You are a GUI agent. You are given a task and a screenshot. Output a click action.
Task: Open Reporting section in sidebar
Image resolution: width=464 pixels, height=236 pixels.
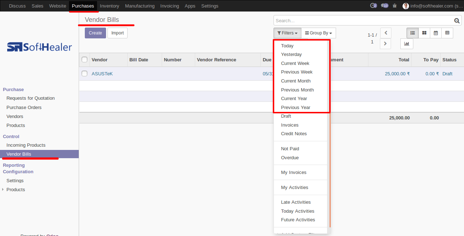pyautogui.click(x=14, y=165)
